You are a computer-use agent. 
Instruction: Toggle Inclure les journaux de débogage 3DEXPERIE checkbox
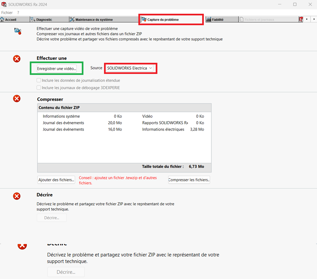coord(39,88)
